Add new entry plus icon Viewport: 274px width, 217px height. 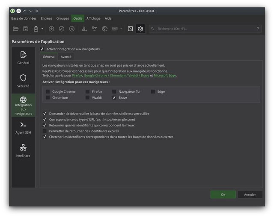(51, 29)
